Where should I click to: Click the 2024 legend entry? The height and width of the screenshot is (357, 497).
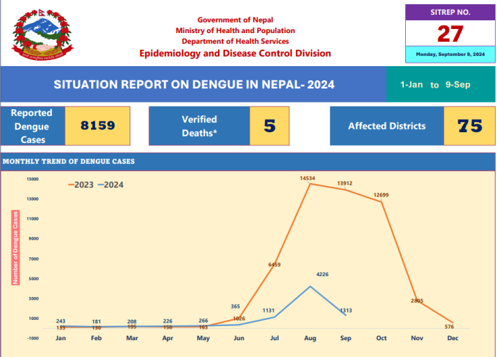(x=111, y=185)
